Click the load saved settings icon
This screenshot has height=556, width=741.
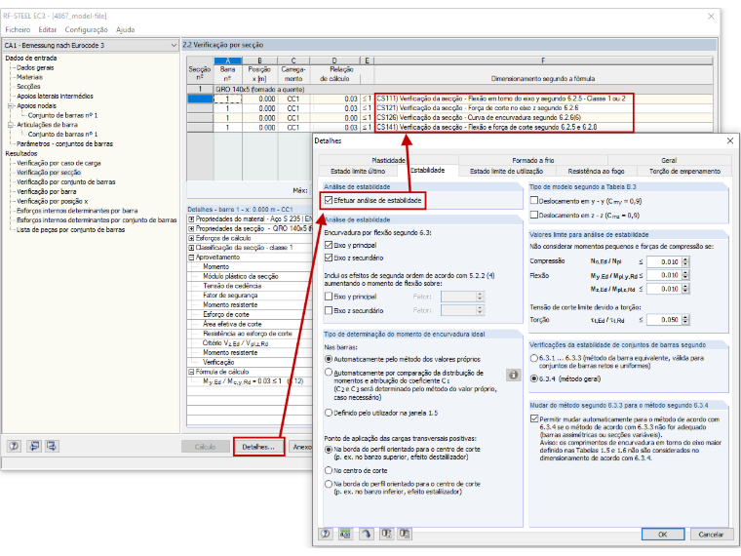click(x=386, y=534)
